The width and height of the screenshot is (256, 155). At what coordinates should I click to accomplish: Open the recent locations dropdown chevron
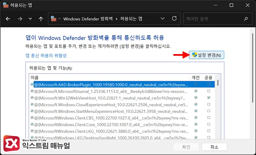(30, 19)
